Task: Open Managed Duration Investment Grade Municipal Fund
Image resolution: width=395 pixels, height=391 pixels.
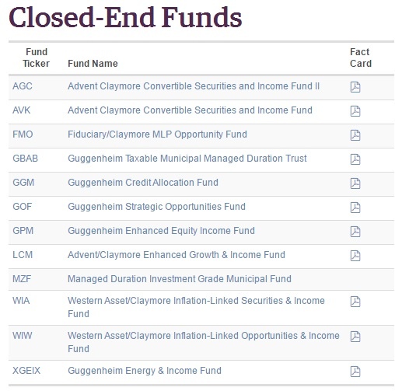Action: coord(180,279)
